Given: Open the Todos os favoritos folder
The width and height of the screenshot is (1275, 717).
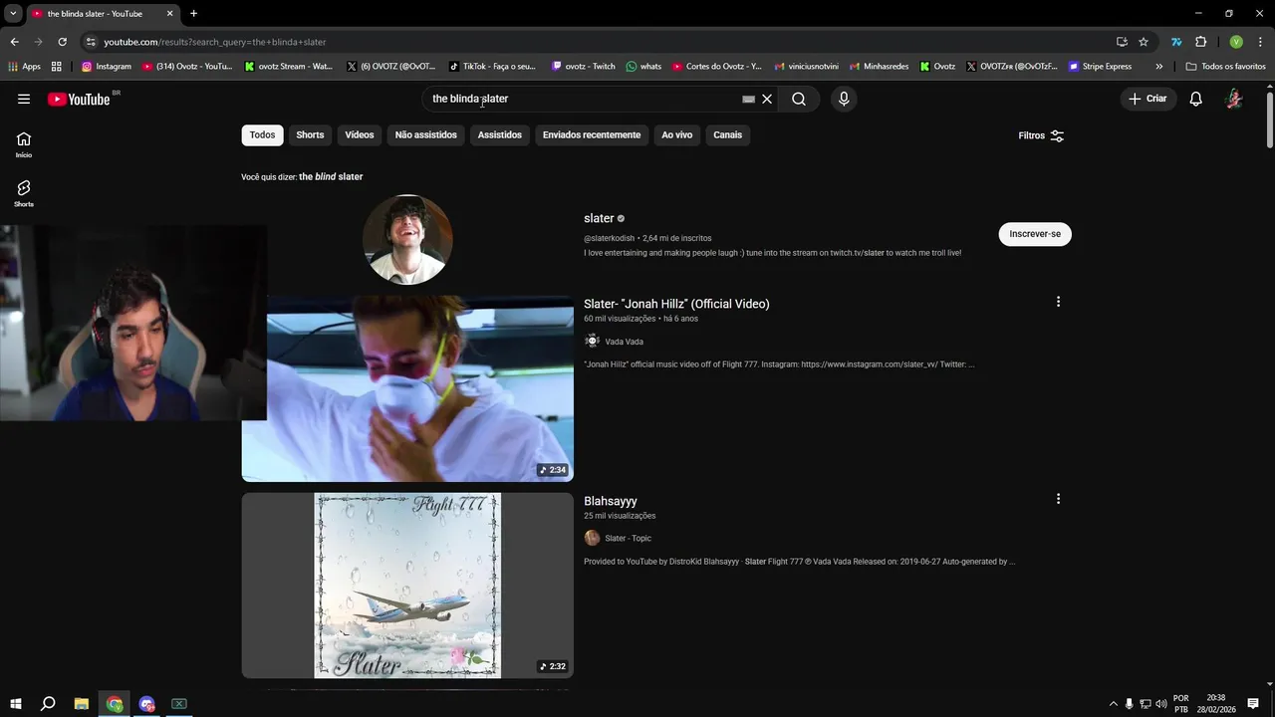Looking at the screenshot, I should (1225, 67).
